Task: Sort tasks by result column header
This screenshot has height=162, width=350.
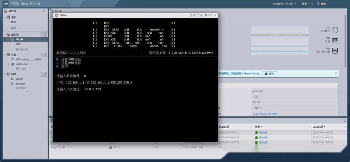Action: (259, 127)
